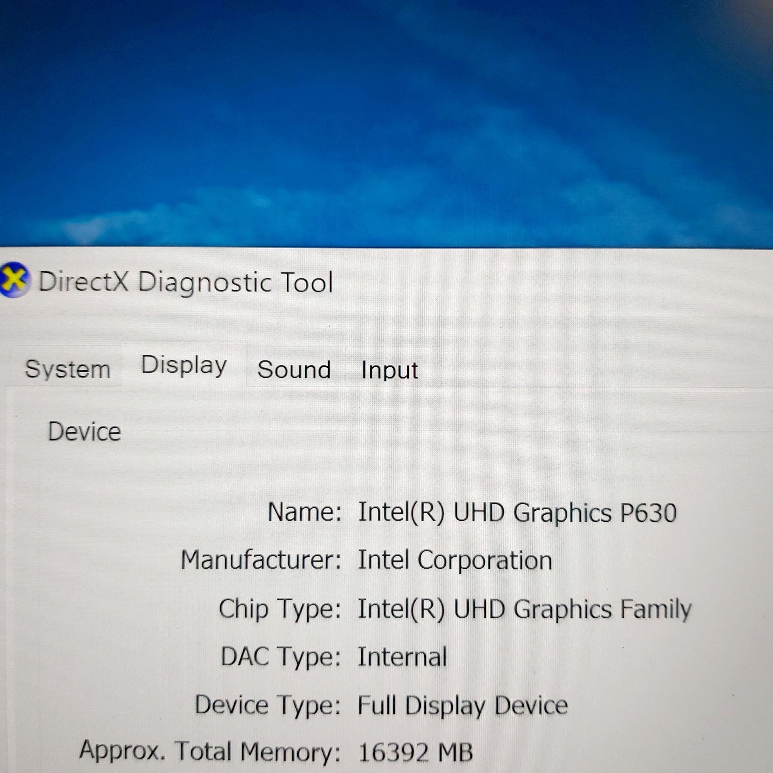Click the Device group heading
This screenshot has height=773, width=773.
coord(85,432)
